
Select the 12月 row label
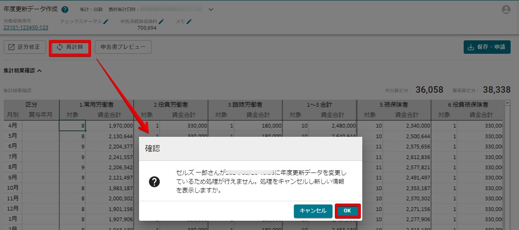click(x=13, y=209)
